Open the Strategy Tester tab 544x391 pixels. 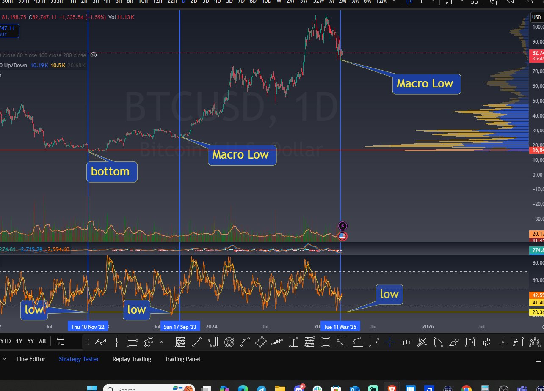click(79, 359)
